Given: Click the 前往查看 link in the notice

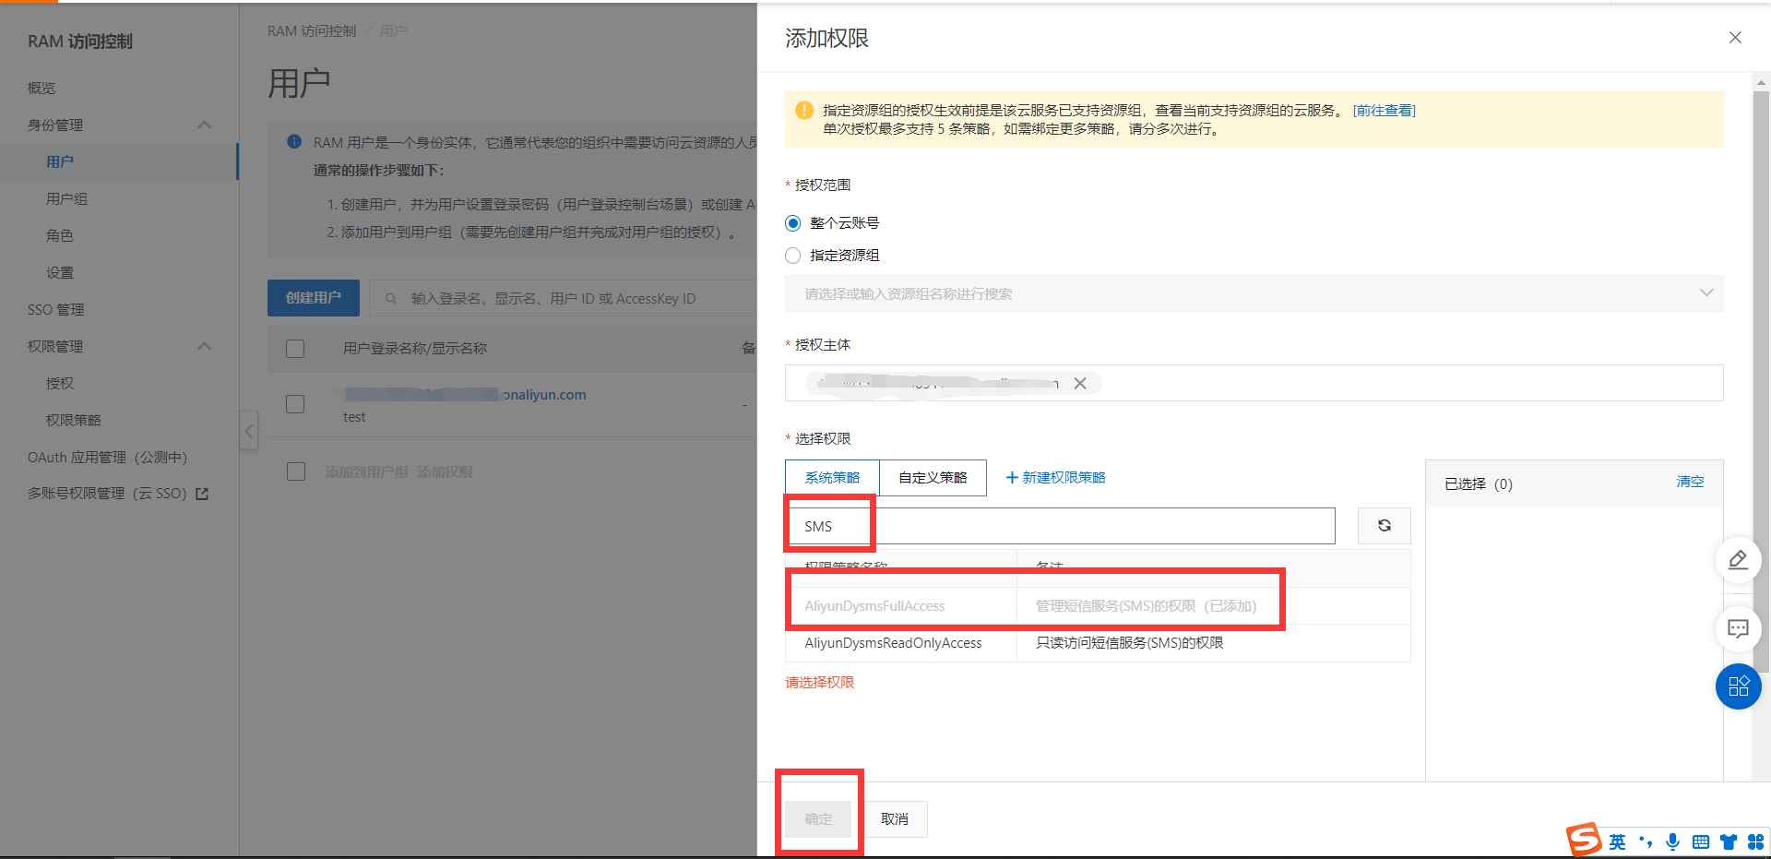Looking at the screenshot, I should 1384,111.
